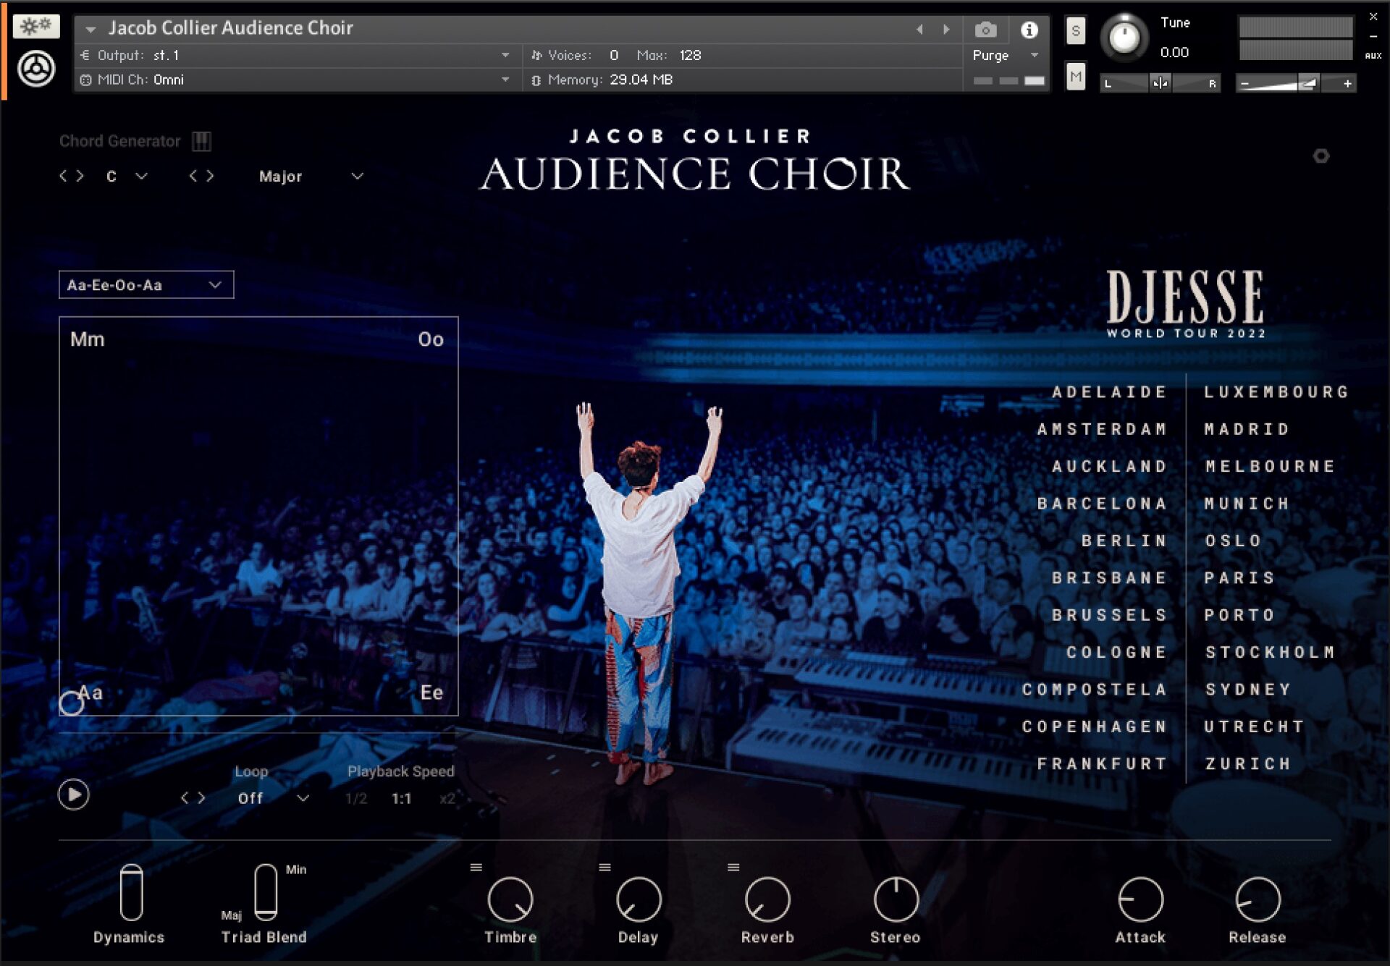
Task: Click the Triad Blend slider
Action: (265, 892)
